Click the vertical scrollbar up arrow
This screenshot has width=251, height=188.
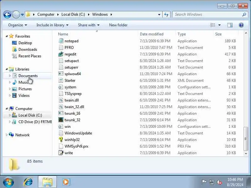pyautogui.click(x=246, y=33)
